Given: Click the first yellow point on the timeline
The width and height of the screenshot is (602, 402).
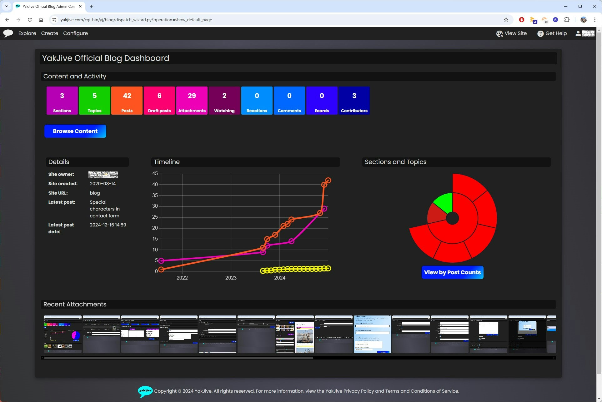Looking at the screenshot, I should (x=263, y=271).
